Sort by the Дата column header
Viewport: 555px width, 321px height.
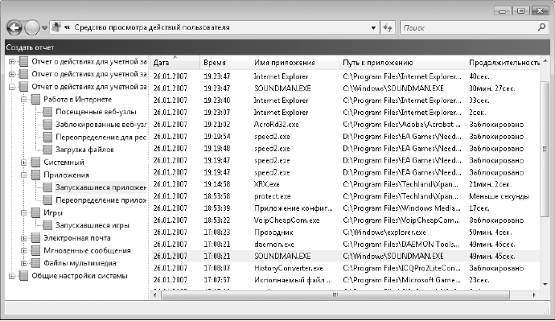pos(175,63)
